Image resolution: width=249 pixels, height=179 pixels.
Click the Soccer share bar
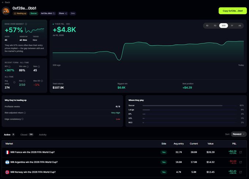tap(190, 106)
